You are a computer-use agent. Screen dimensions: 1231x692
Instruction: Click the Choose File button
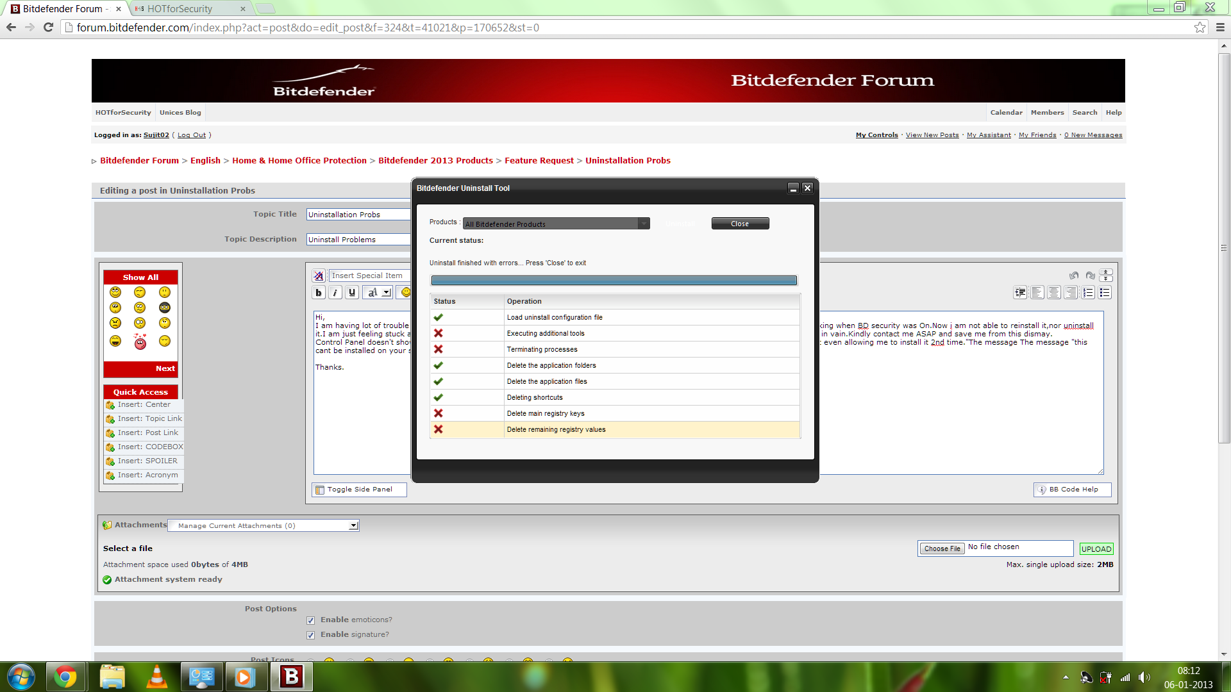click(x=942, y=548)
